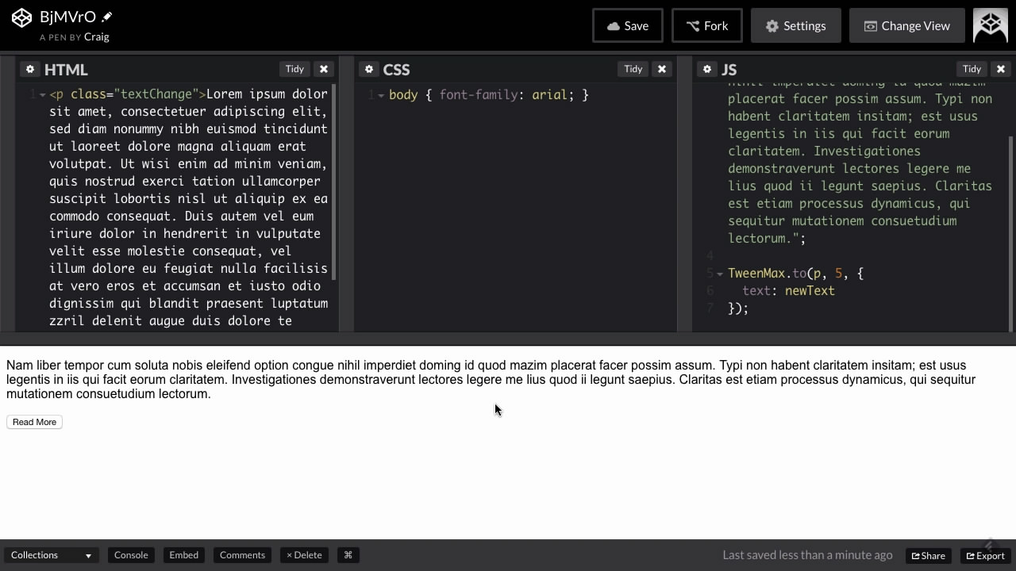
Task: Open the Change View menu
Action: click(x=906, y=25)
